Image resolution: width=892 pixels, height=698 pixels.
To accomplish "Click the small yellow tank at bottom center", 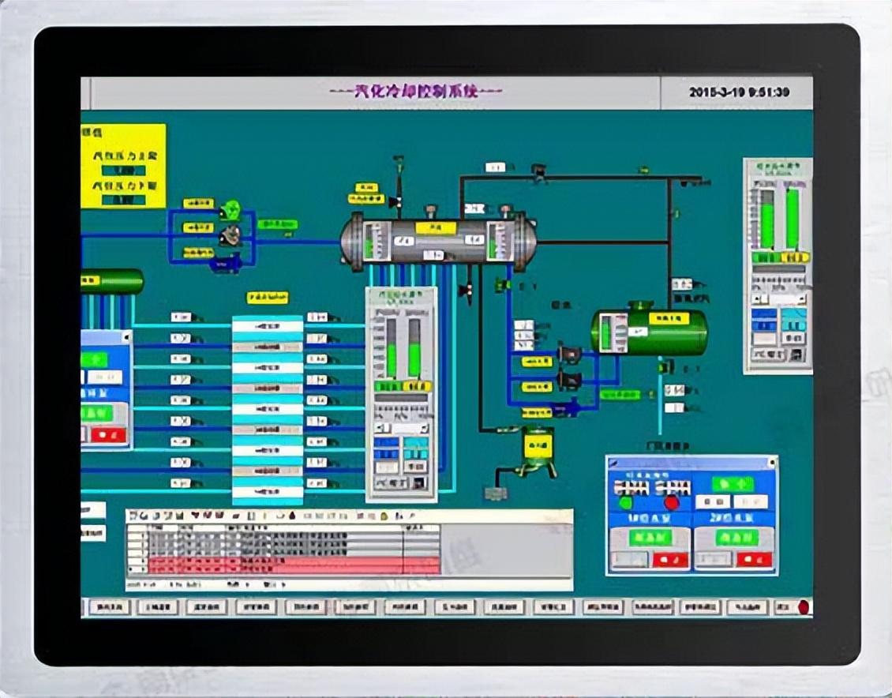I will [538, 448].
